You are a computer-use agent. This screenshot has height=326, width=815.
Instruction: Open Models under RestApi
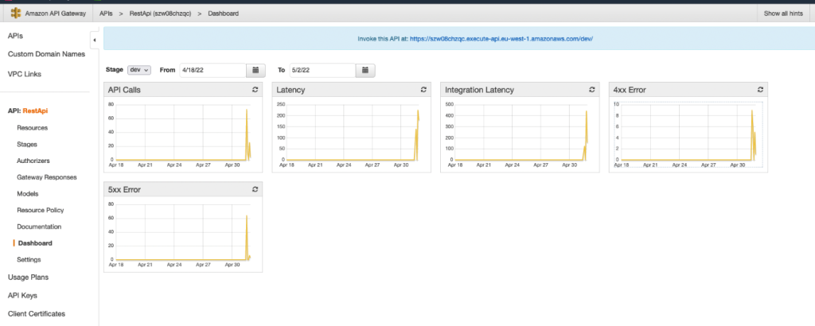[x=28, y=194]
